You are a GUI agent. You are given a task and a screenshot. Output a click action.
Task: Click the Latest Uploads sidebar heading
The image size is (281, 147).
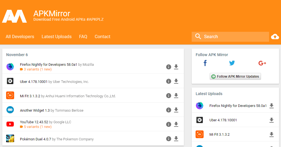pyautogui.click(x=209, y=94)
